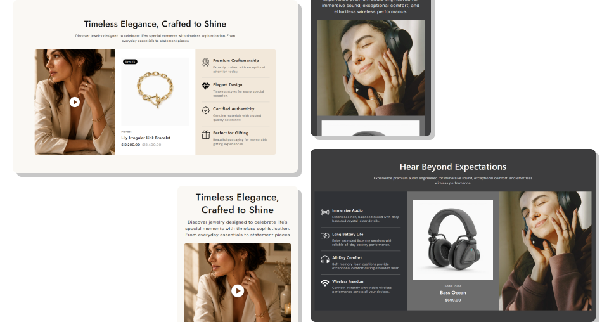The width and height of the screenshot is (602, 322).
Task: Click the Long Battery Life heading
Action: 347,234
